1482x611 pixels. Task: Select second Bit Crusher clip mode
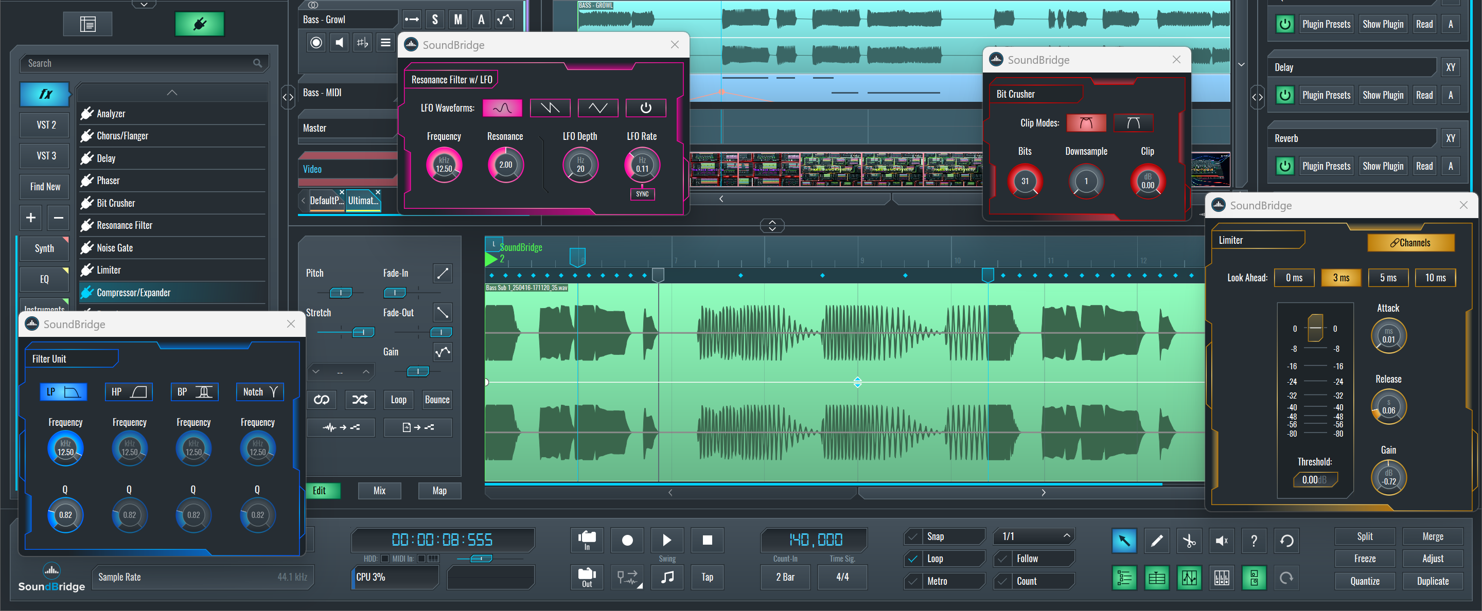(1133, 123)
